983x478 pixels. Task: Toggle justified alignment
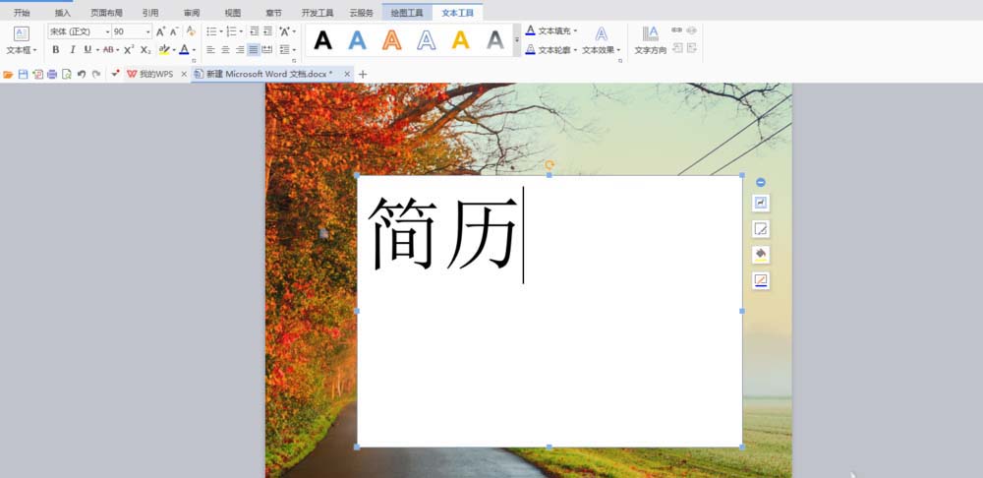click(x=254, y=49)
